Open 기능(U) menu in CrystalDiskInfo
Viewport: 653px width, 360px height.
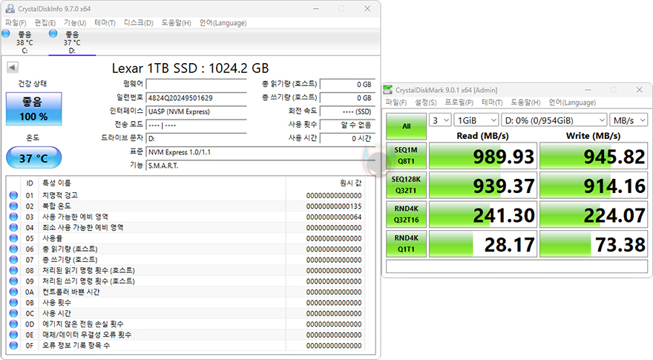coord(75,22)
